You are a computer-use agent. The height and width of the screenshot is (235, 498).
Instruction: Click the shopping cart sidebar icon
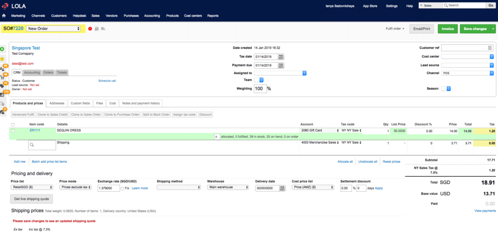pos(2,77)
